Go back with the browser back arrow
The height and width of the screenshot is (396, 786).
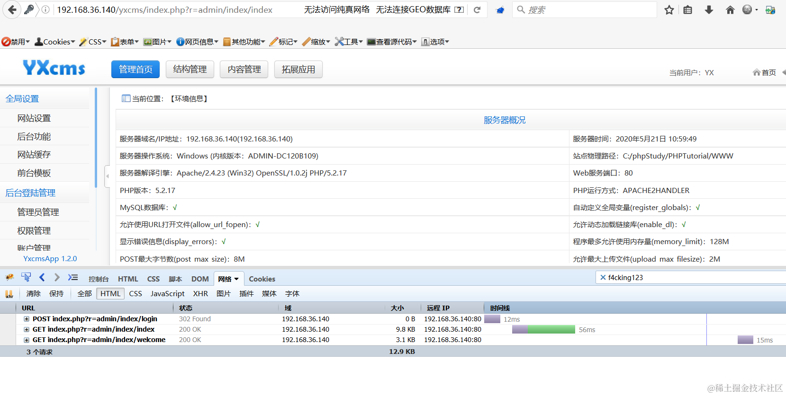pyautogui.click(x=12, y=9)
